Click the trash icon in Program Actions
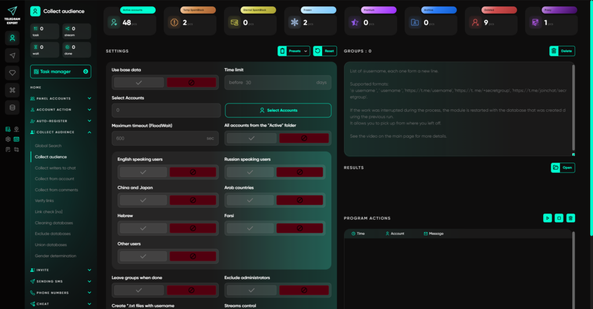Screen dimensions: 593x309 tap(570, 218)
